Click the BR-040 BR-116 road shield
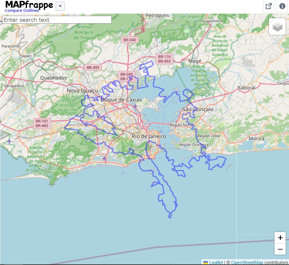The height and width of the screenshot is (265, 289). [126, 77]
